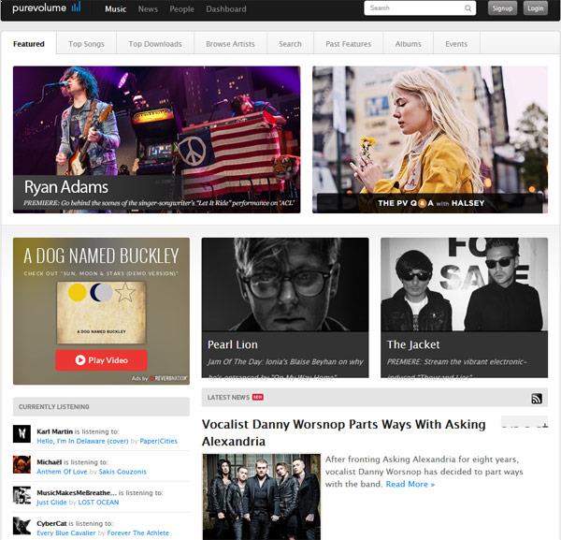This screenshot has width=561, height=540.
Task: Click the purevolume logo
Action: point(47,7)
